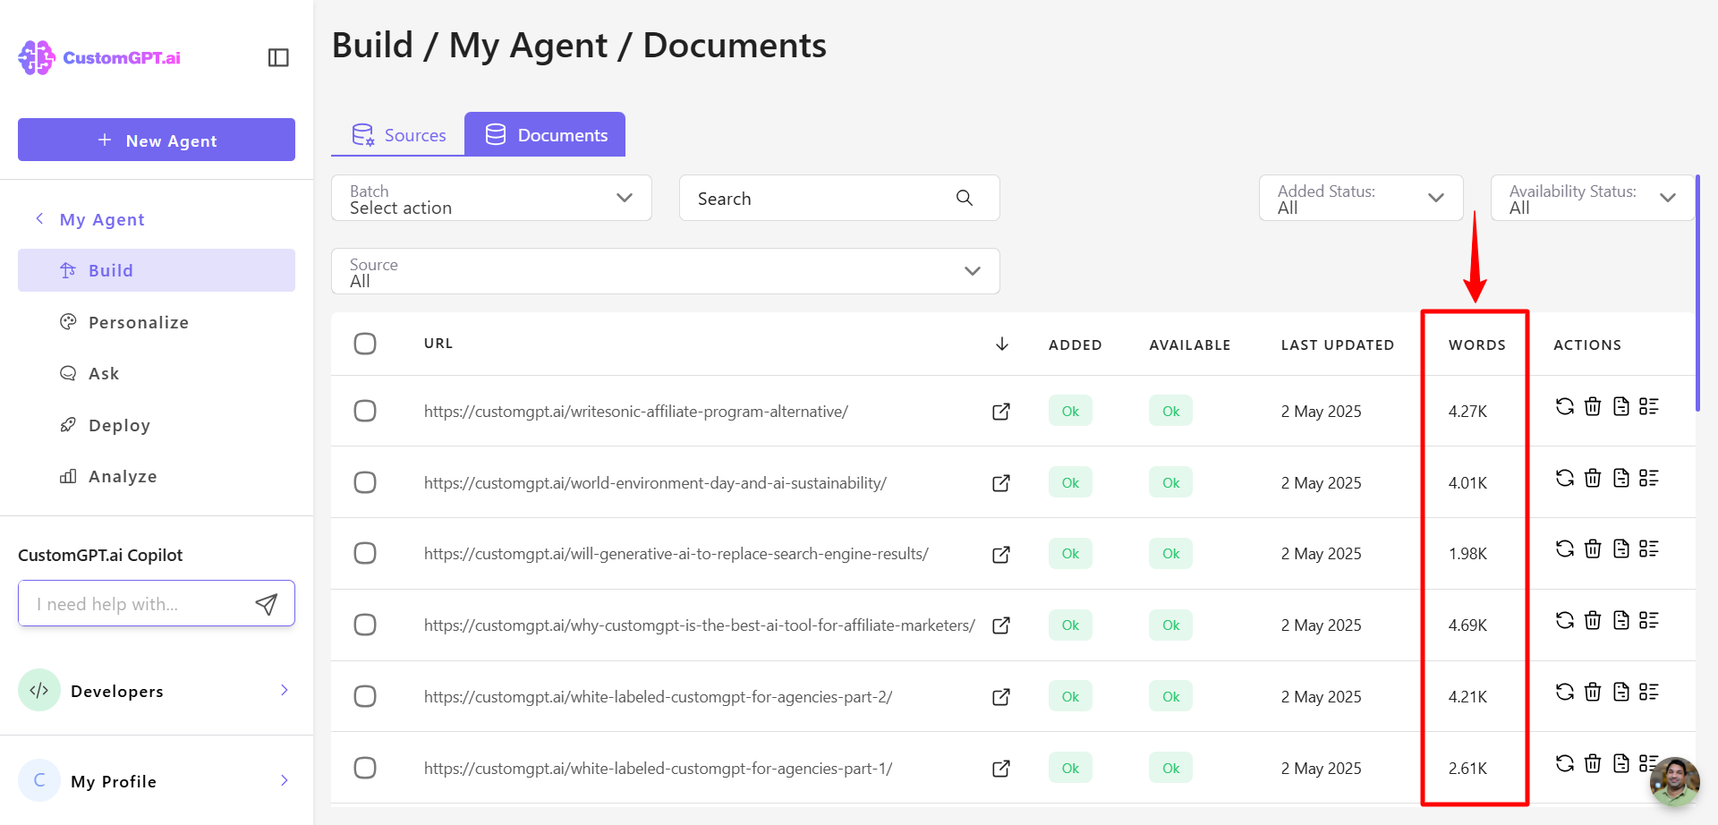Go back via My Agent chevron
Viewport: 1718px width, 825px height.
point(39,219)
